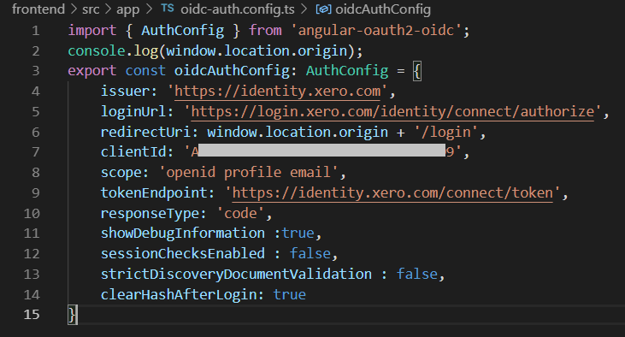Click the TS file-type icon in breadcrumb

[x=168, y=9]
